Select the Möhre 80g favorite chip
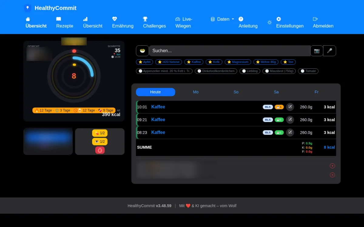Screen dimensions: 364x227 point(266,62)
